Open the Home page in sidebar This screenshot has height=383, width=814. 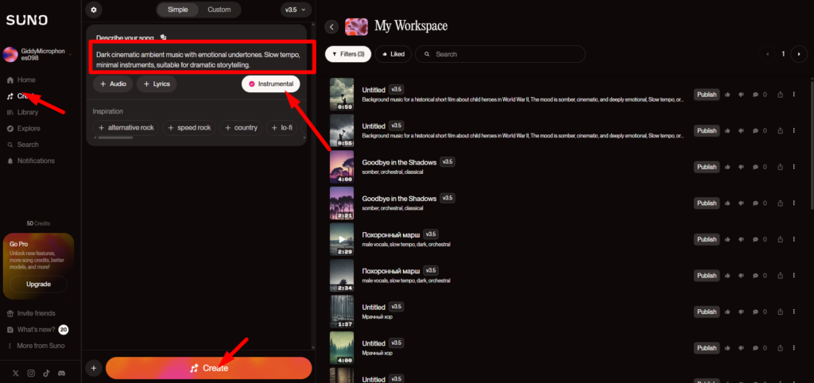click(x=21, y=80)
